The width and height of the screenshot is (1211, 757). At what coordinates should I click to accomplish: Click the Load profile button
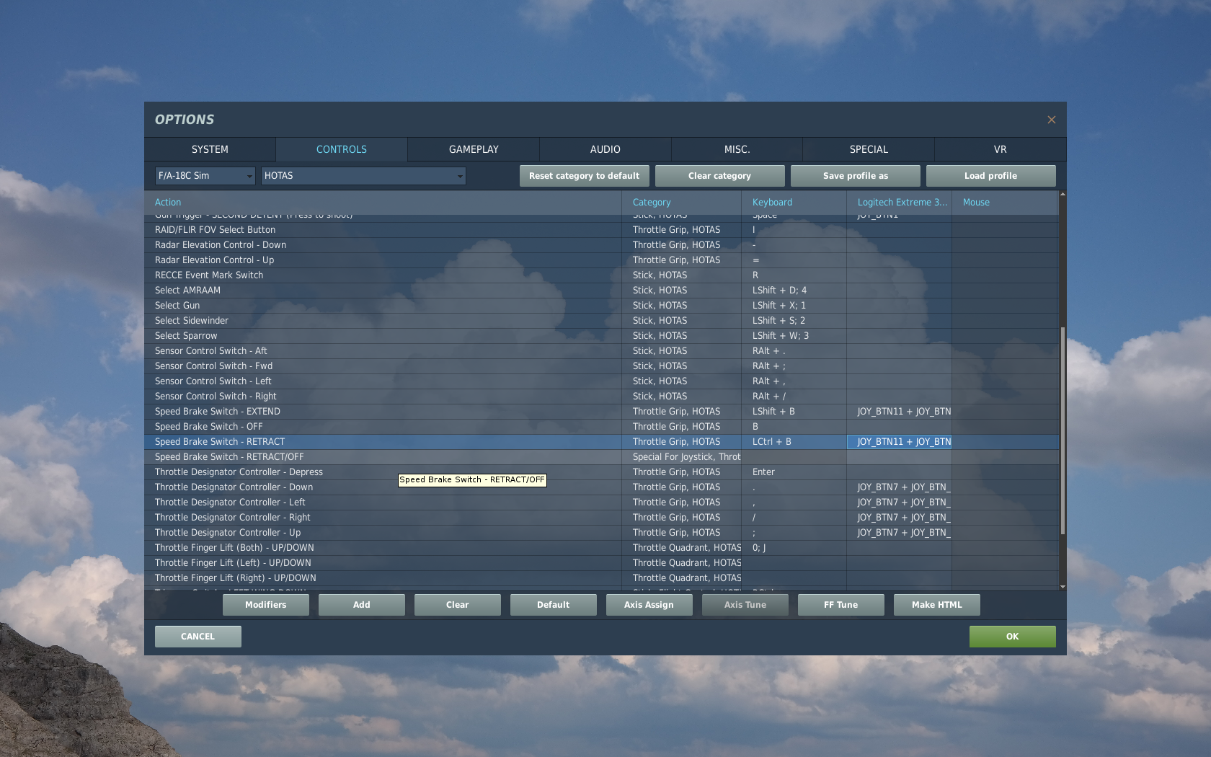(991, 176)
